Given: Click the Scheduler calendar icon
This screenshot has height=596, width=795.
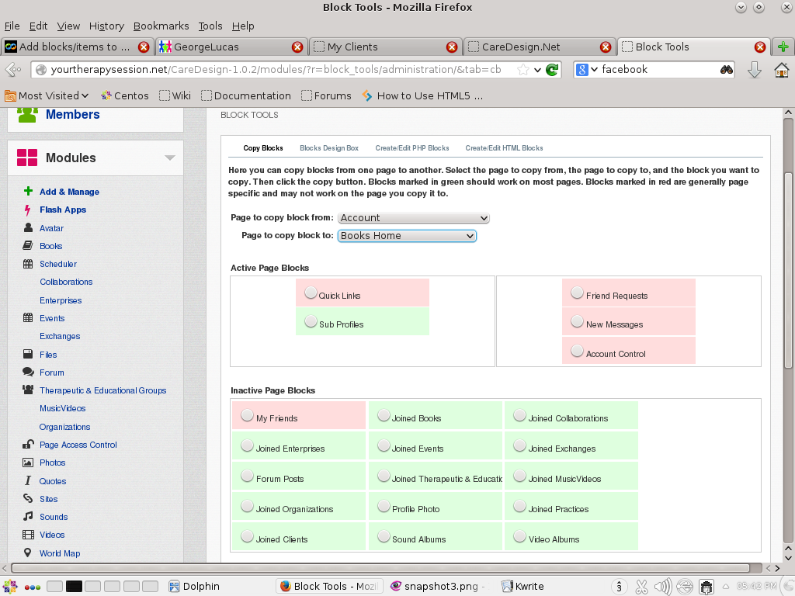Looking at the screenshot, I should [28, 264].
